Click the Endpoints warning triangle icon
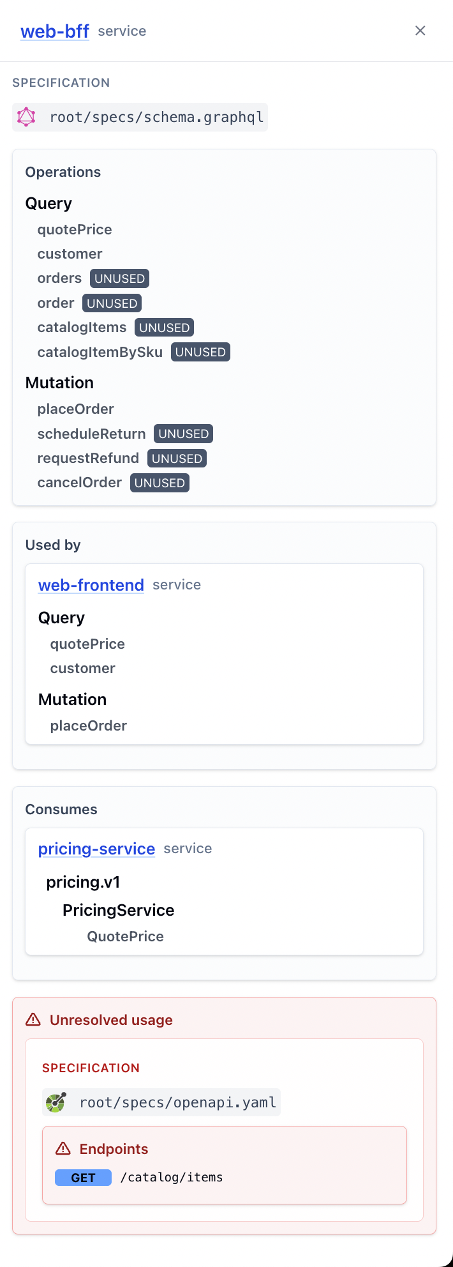 (63, 1149)
